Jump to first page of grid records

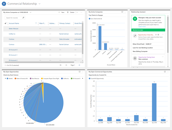61,65
